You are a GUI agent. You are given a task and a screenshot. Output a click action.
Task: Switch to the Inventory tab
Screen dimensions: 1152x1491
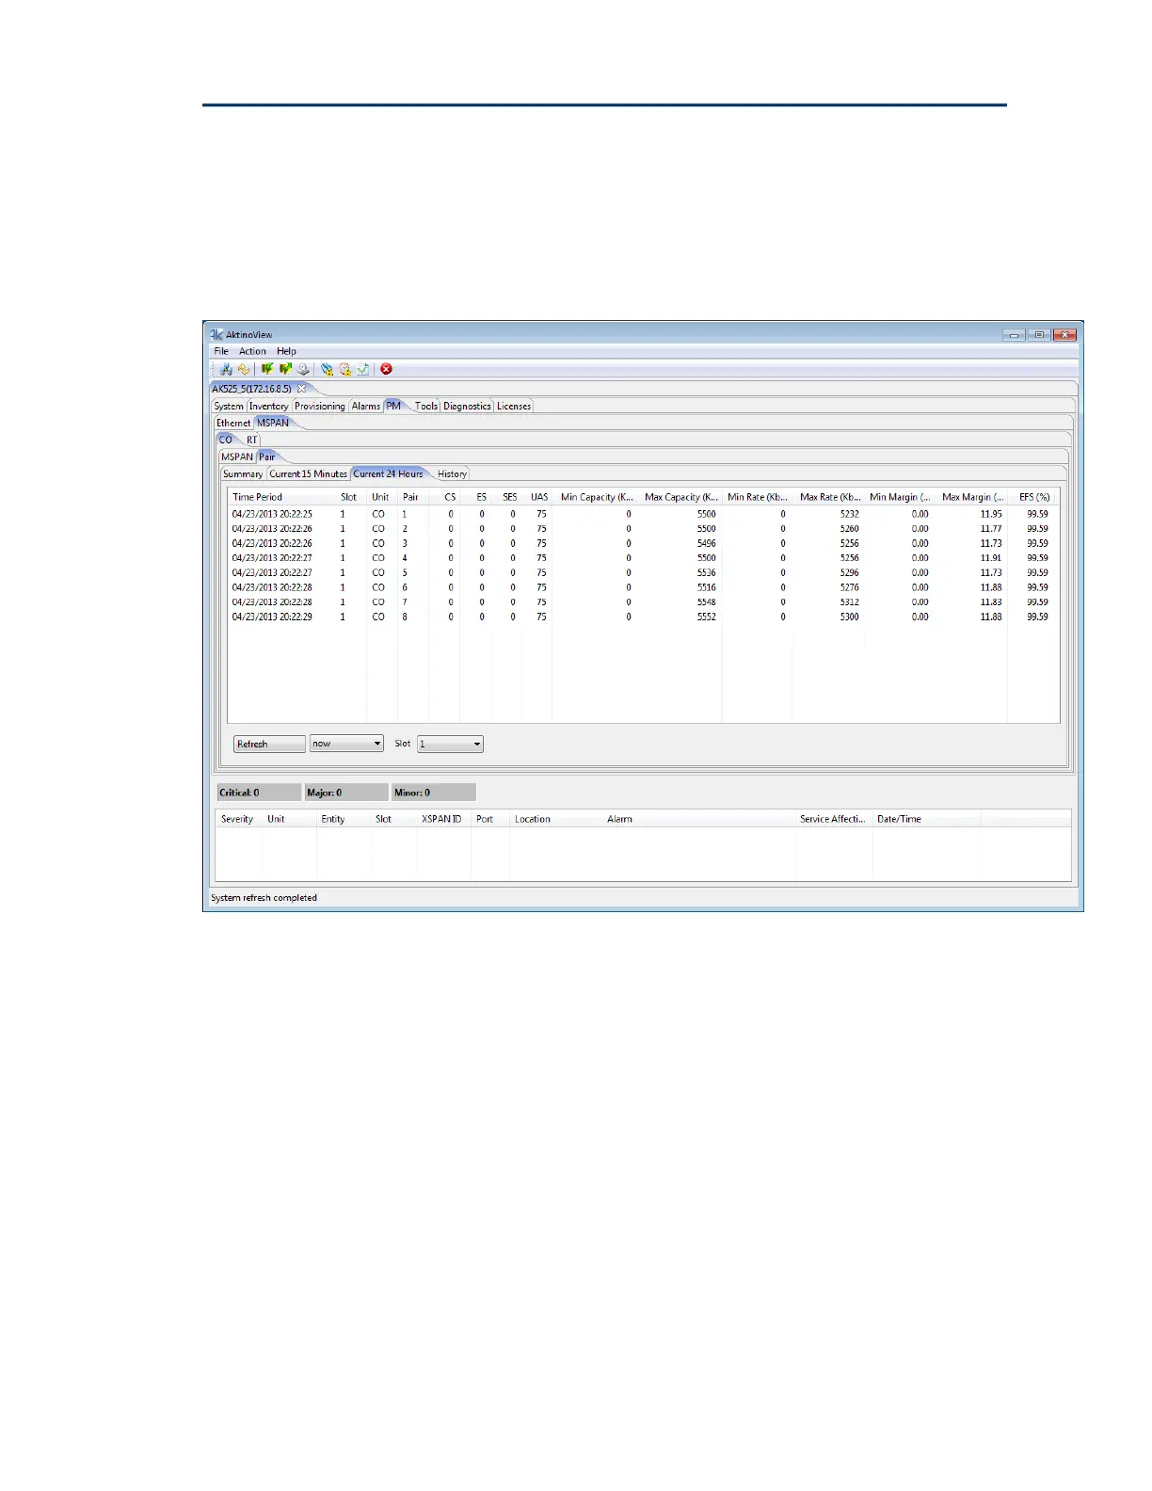268,407
